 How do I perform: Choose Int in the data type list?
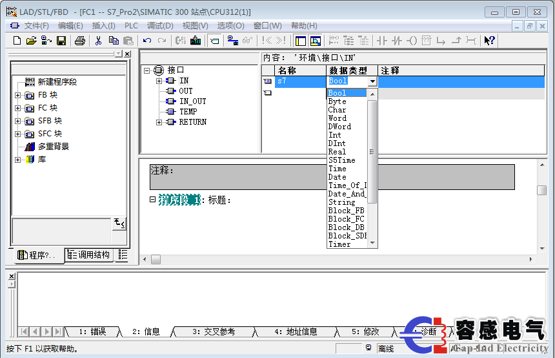(334, 135)
